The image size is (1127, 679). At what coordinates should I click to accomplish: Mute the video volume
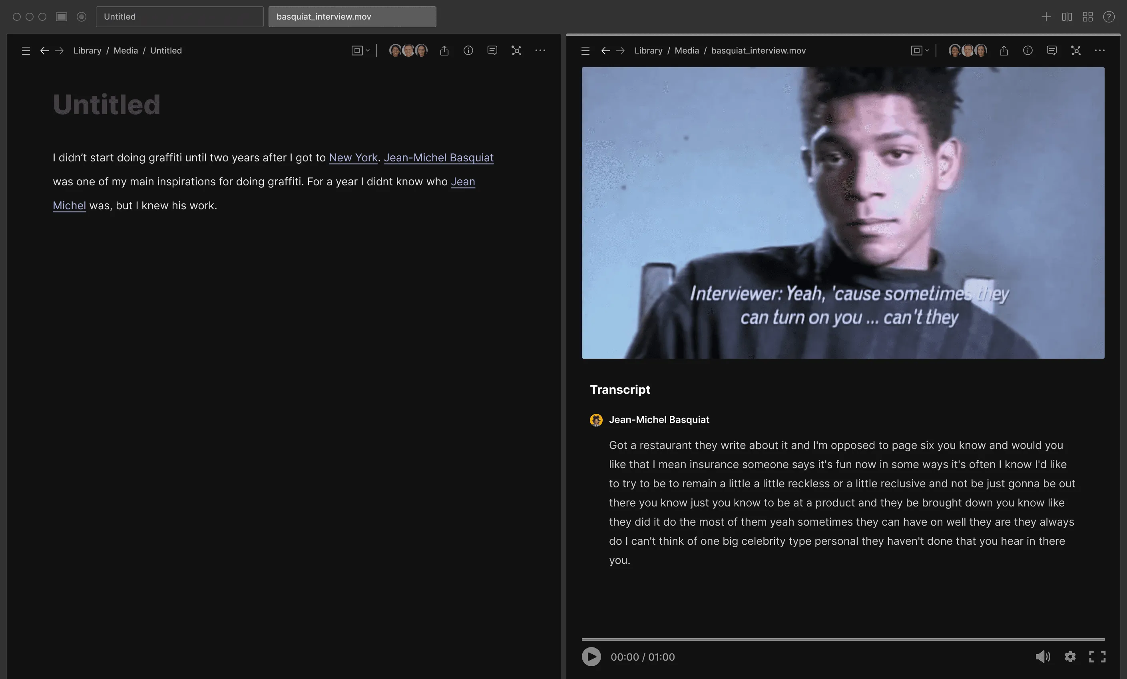[x=1042, y=657]
